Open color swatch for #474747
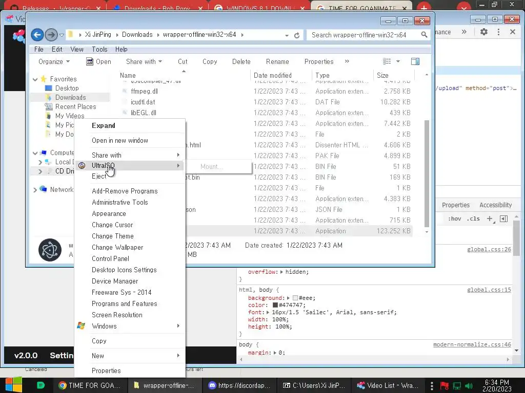The height and width of the screenshot is (393, 525). [x=275, y=305]
